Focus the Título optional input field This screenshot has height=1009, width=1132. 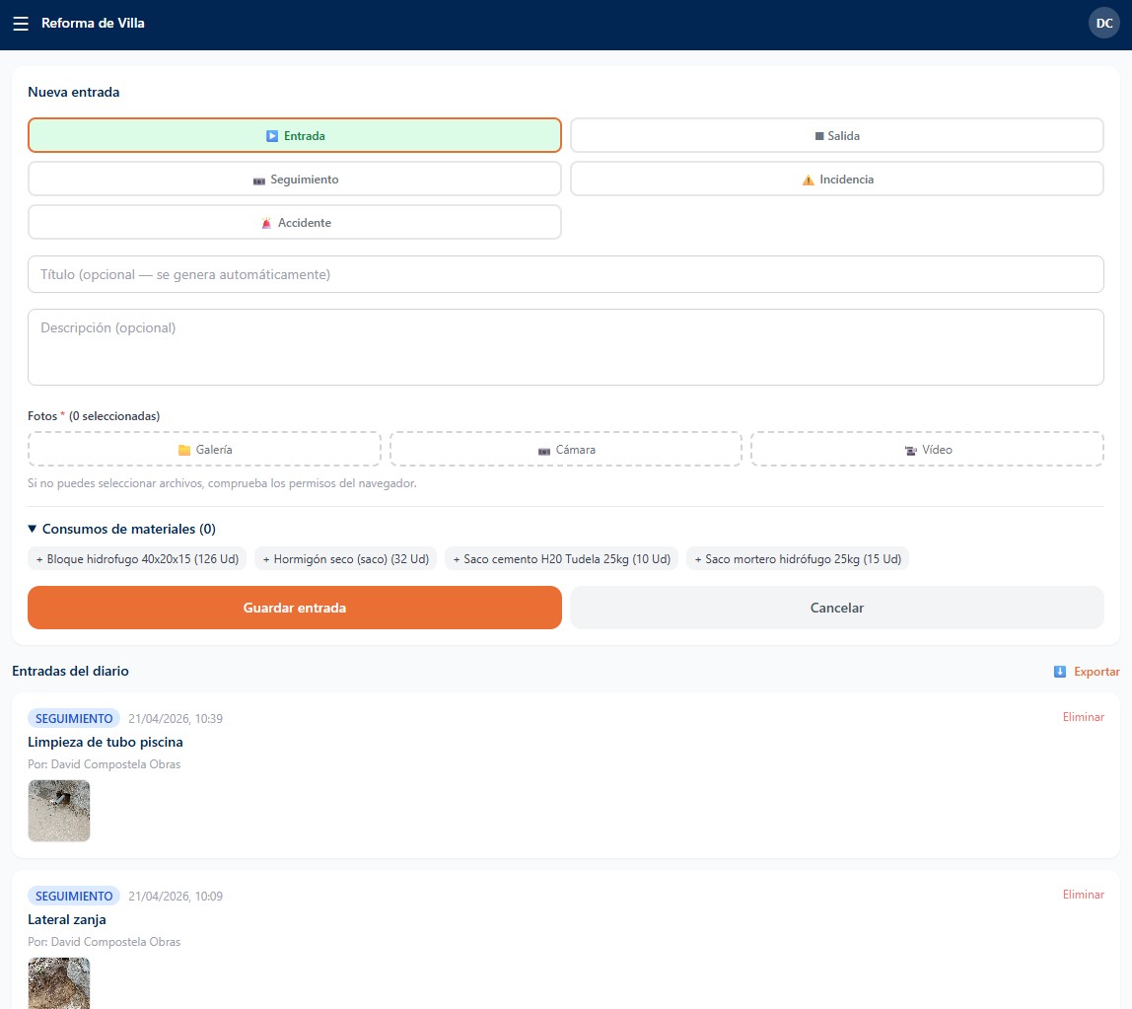pos(565,274)
